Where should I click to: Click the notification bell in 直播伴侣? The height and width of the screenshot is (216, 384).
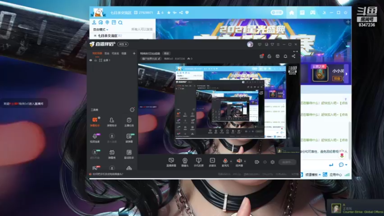click(x=285, y=56)
